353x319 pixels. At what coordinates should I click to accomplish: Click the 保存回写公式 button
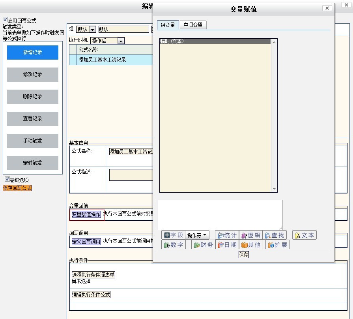coord(17,188)
